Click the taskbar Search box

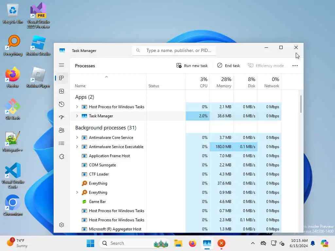[x=134, y=243]
